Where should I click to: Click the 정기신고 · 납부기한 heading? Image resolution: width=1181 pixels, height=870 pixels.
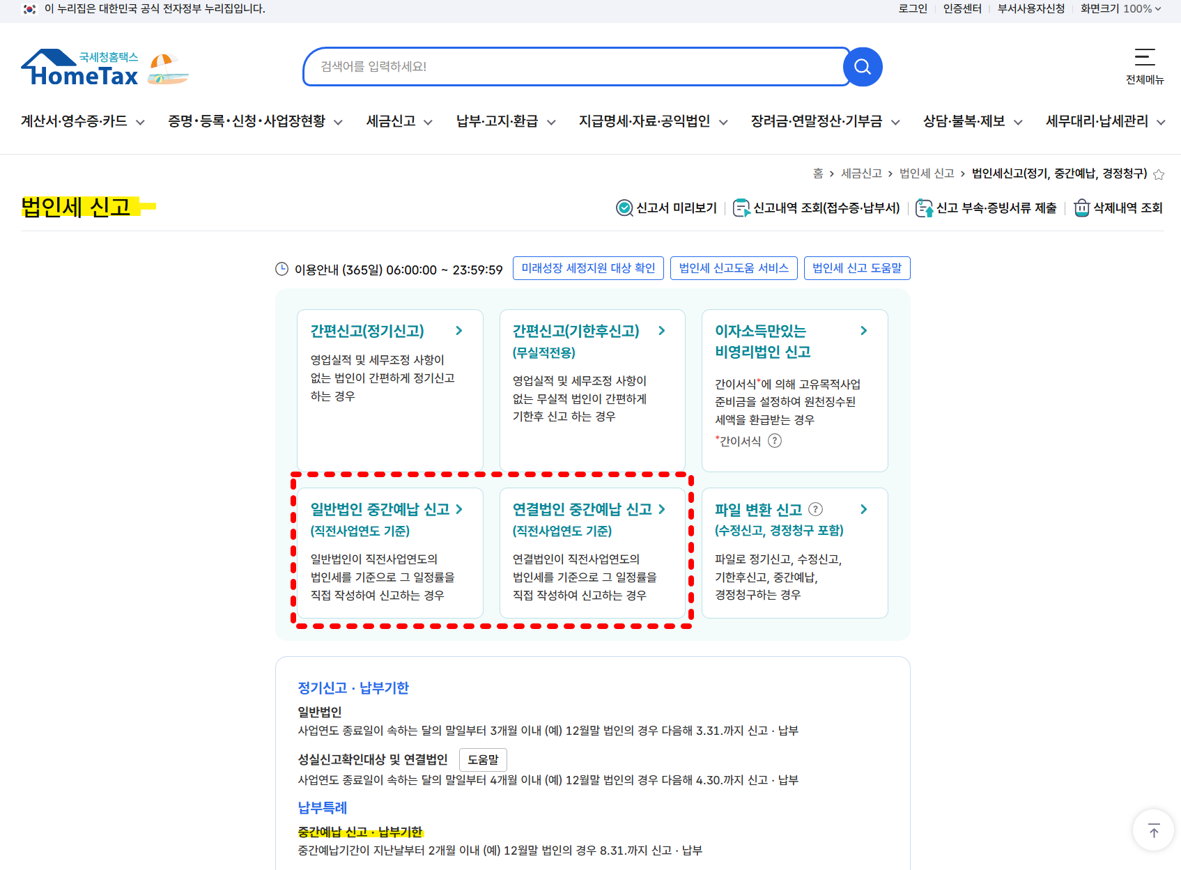(x=353, y=688)
